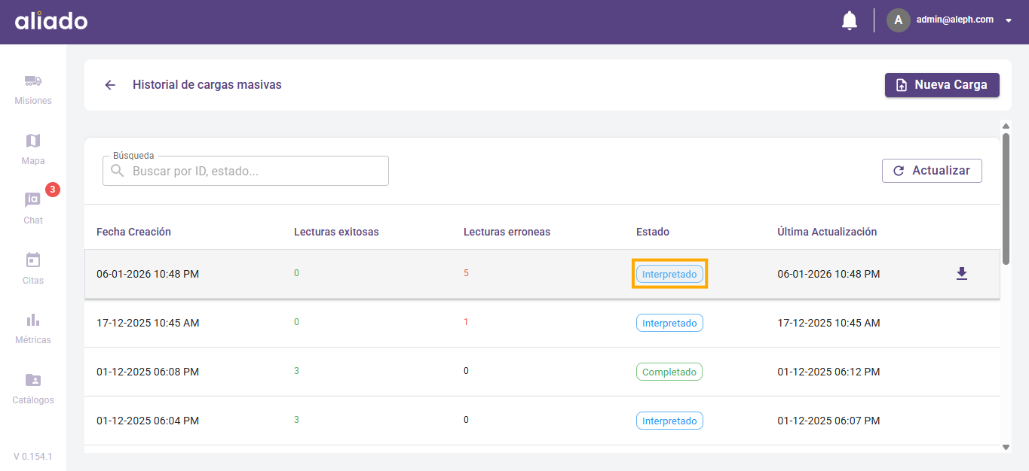The height and width of the screenshot is (471, 1029).
Task: Click the Completado status badge
Action: (669, 372)
